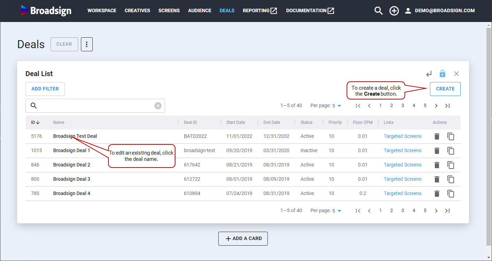Go to next page in bottom pagination
492x261 pixels.
[436, 211]
